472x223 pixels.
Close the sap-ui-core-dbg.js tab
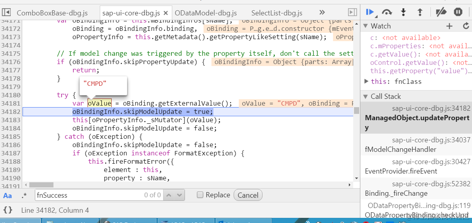[166, 13]
